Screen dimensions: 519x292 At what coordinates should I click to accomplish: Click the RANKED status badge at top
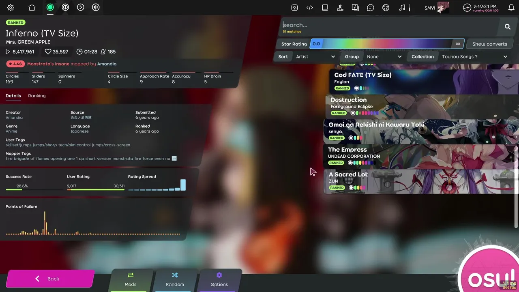tap(15, 23)
